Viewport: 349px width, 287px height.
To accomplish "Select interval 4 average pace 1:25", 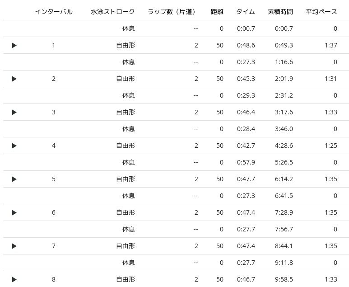I will point(330,146).
